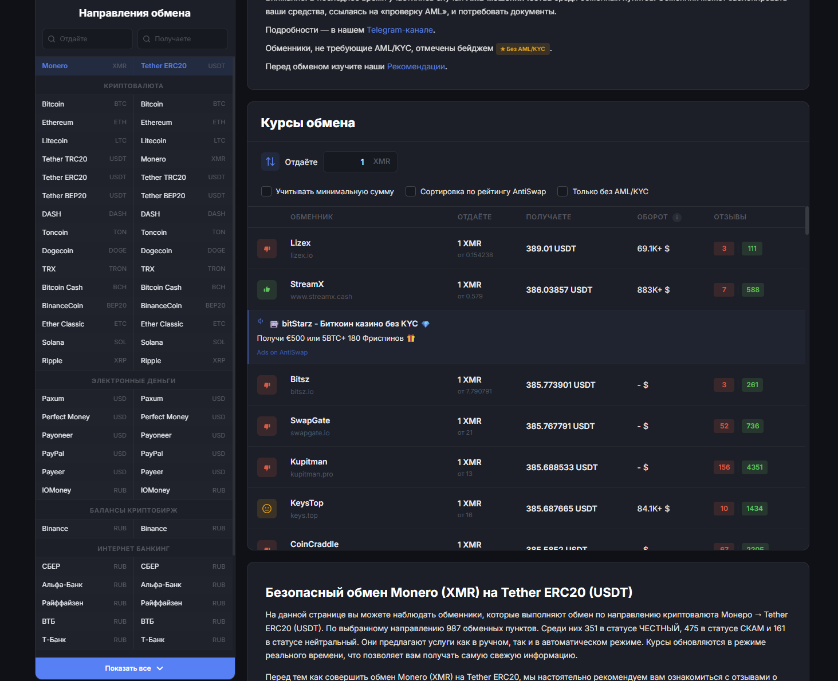Select Ripple in the give column
Screen dimensions: 838x681
[85, 361]
